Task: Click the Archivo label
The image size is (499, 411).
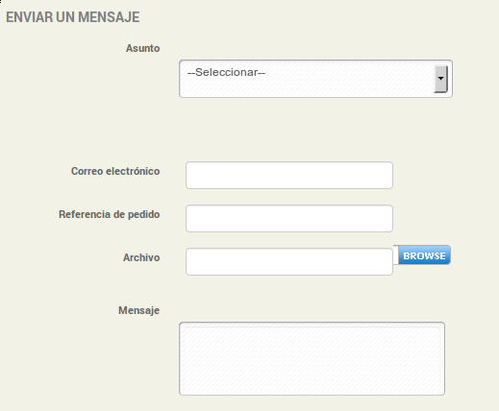Action: (141, 257)
